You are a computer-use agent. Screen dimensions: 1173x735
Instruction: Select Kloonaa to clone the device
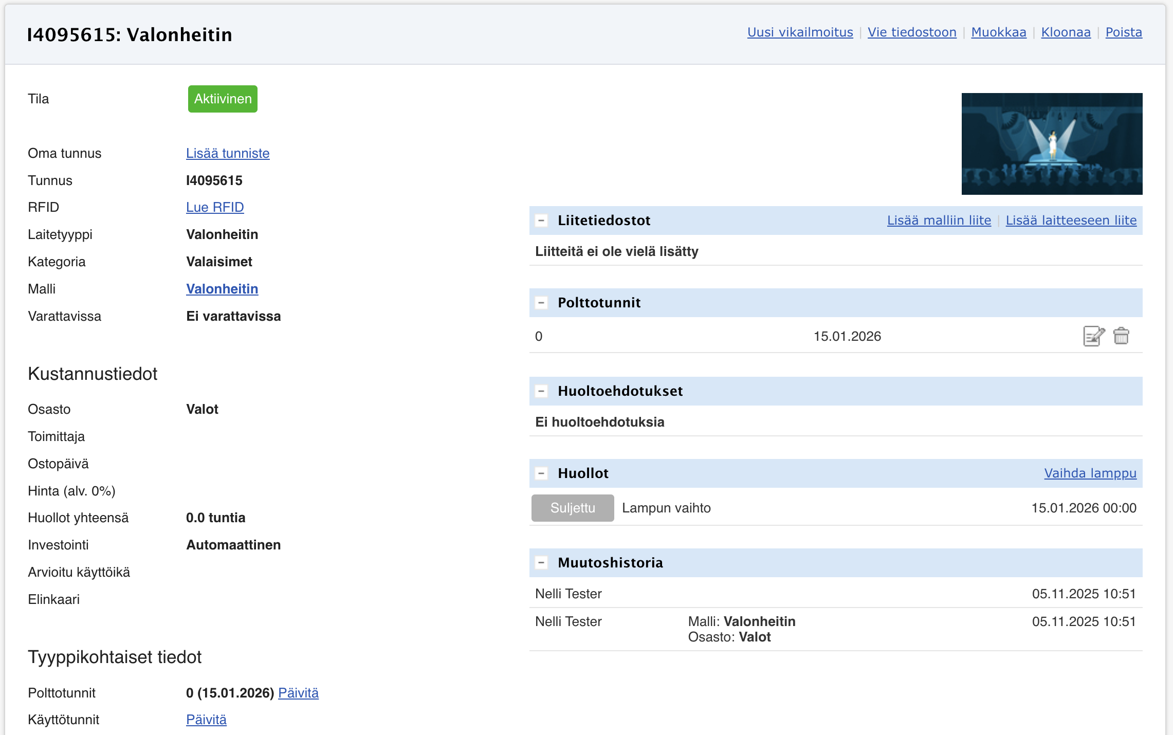[1066, 32]
